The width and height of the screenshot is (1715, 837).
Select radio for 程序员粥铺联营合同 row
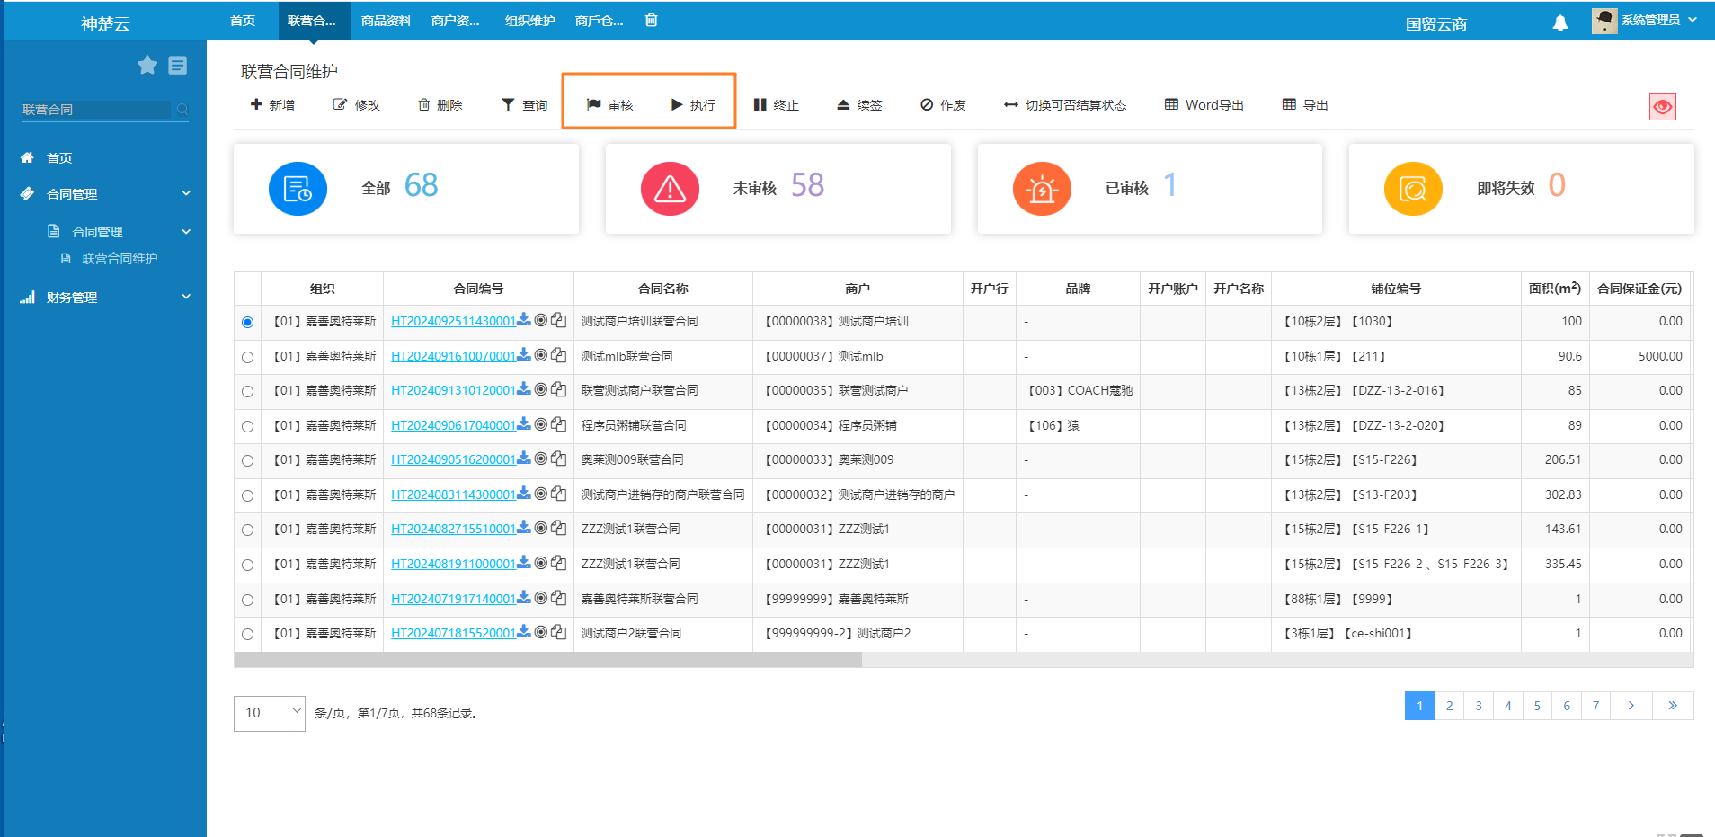pyautogui.click(x=248, y=426)
